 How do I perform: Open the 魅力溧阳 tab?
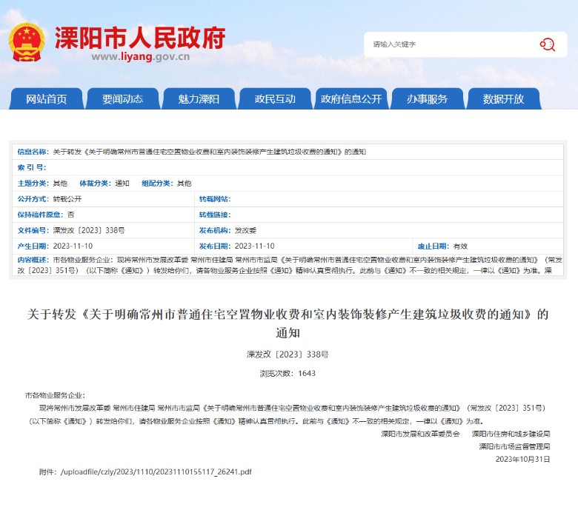[199, 98]
